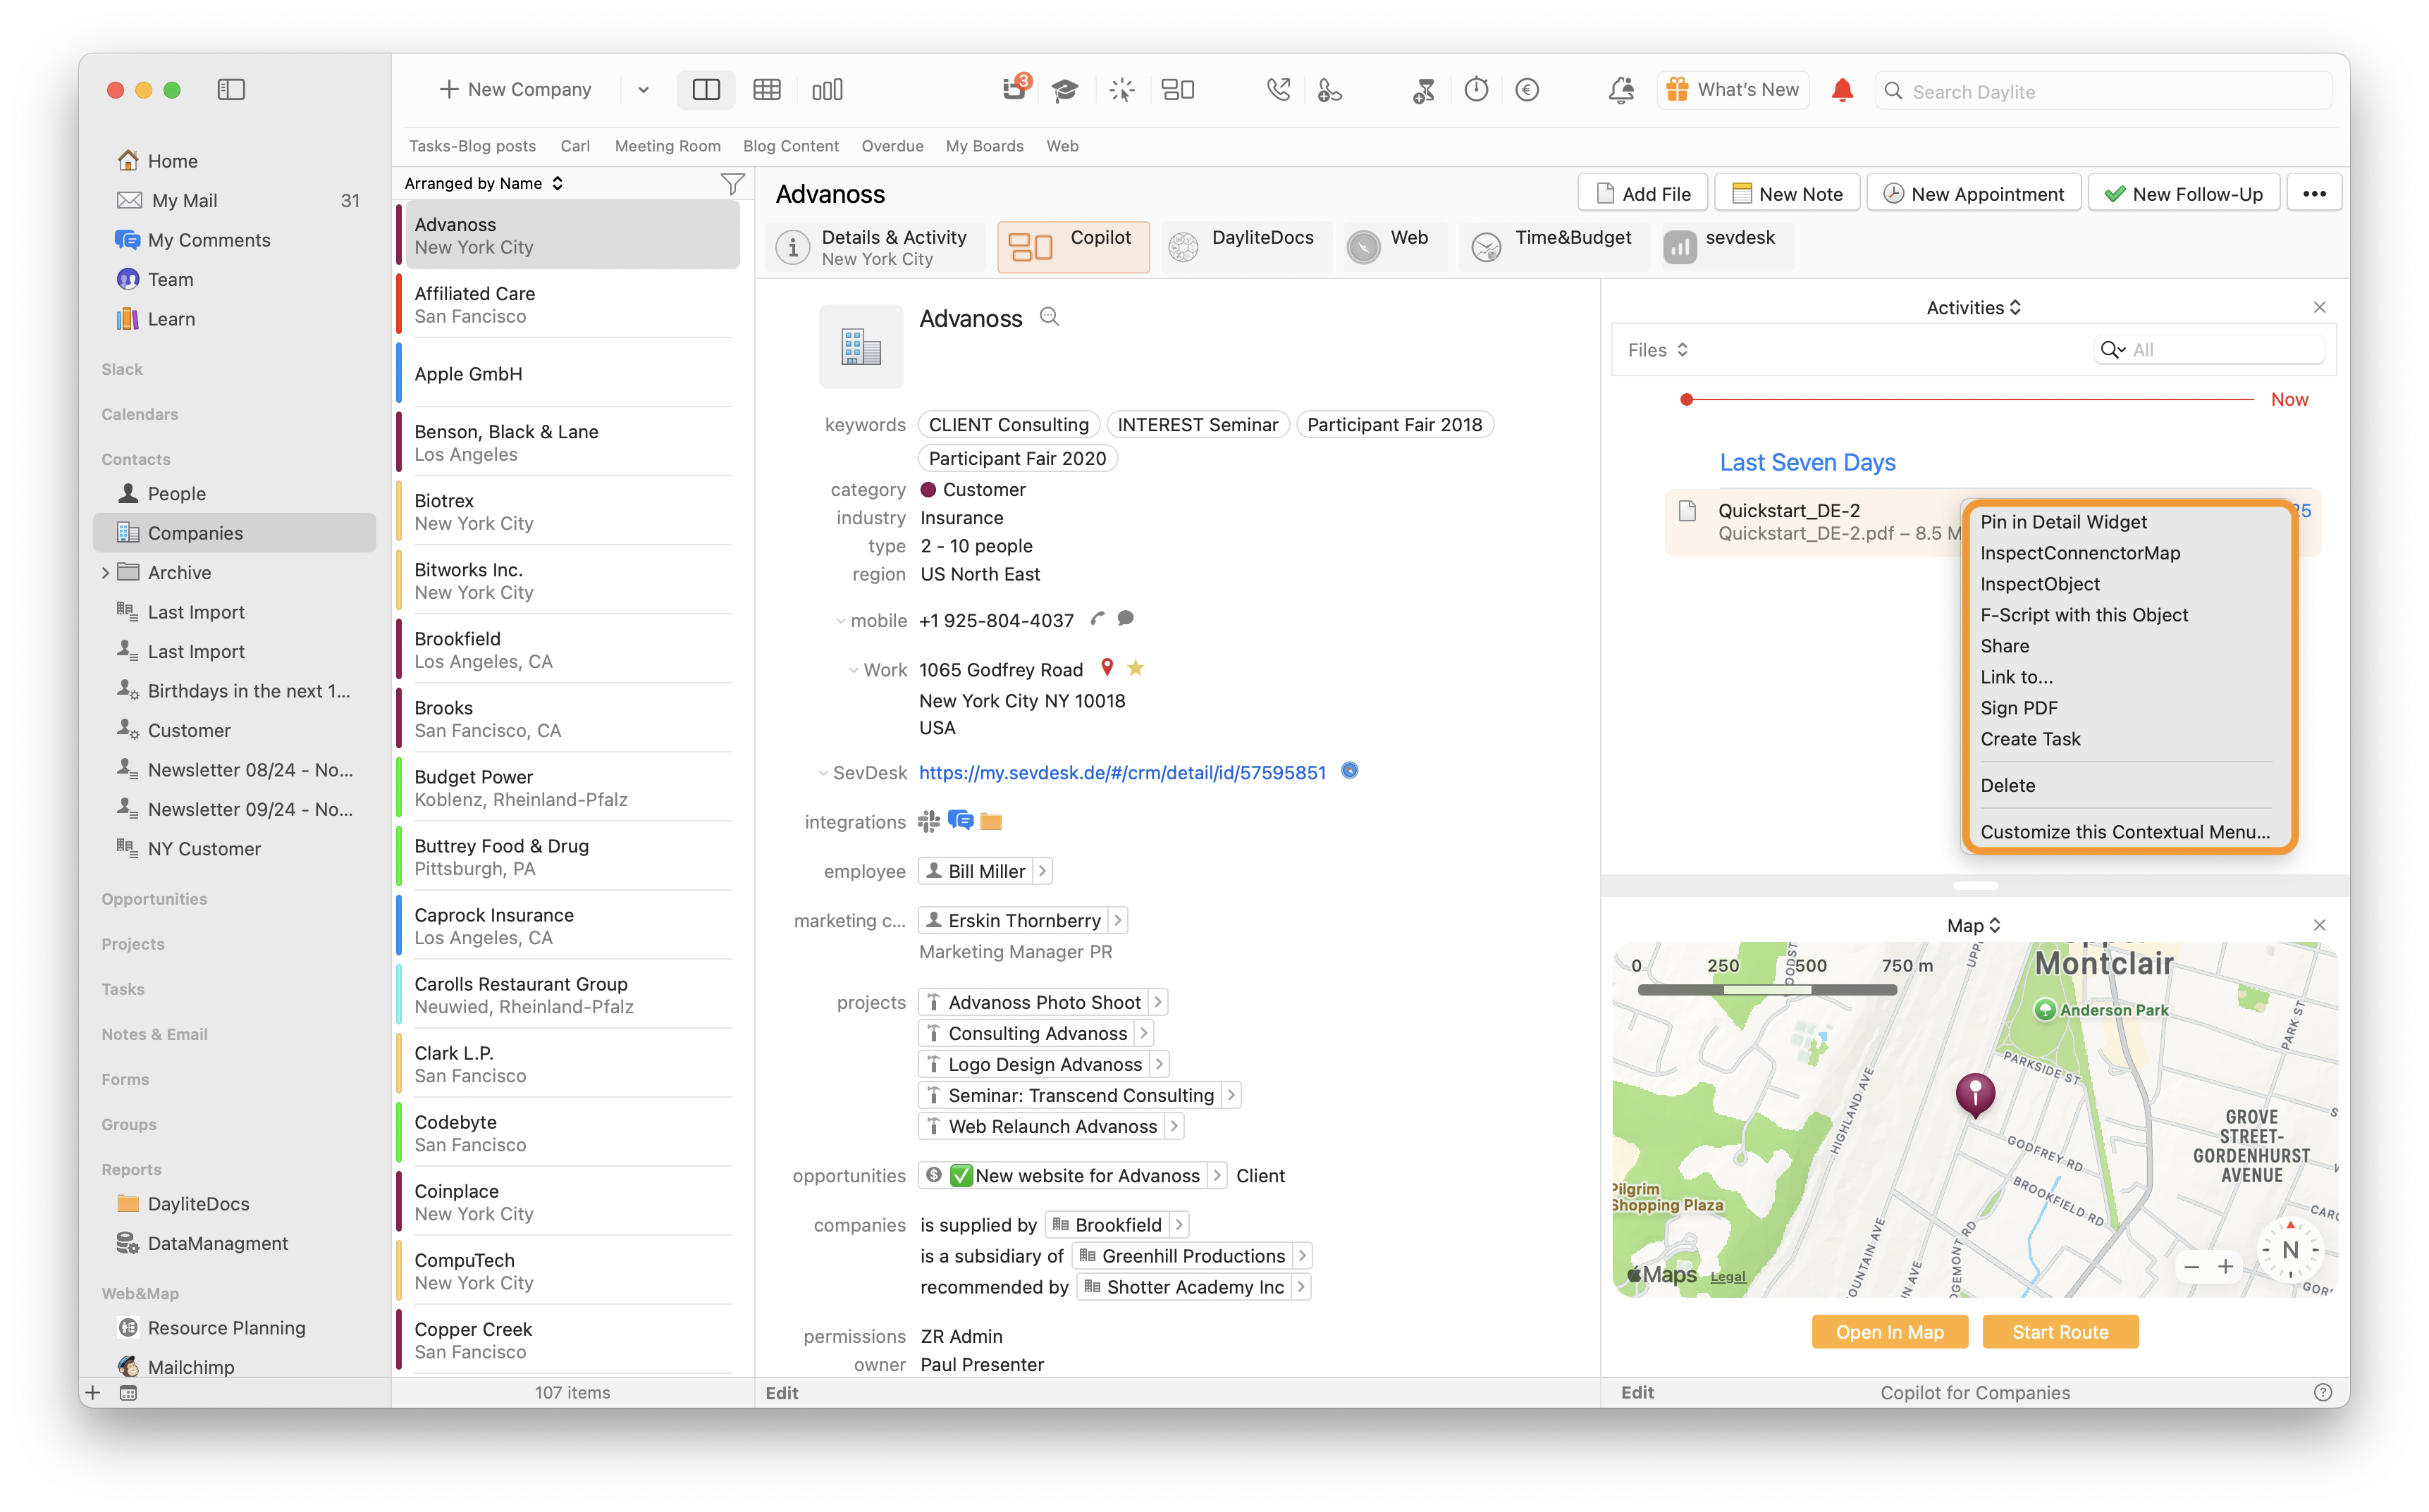Viewport: 2429px width, 1512px height.
Task: Open the graduation cap learning icon
Action: 1066,90
